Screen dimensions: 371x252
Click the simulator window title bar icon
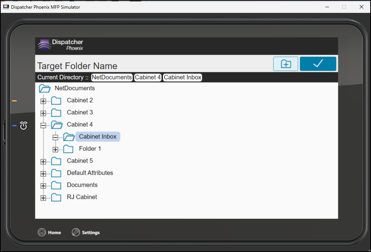pos(6,7)
